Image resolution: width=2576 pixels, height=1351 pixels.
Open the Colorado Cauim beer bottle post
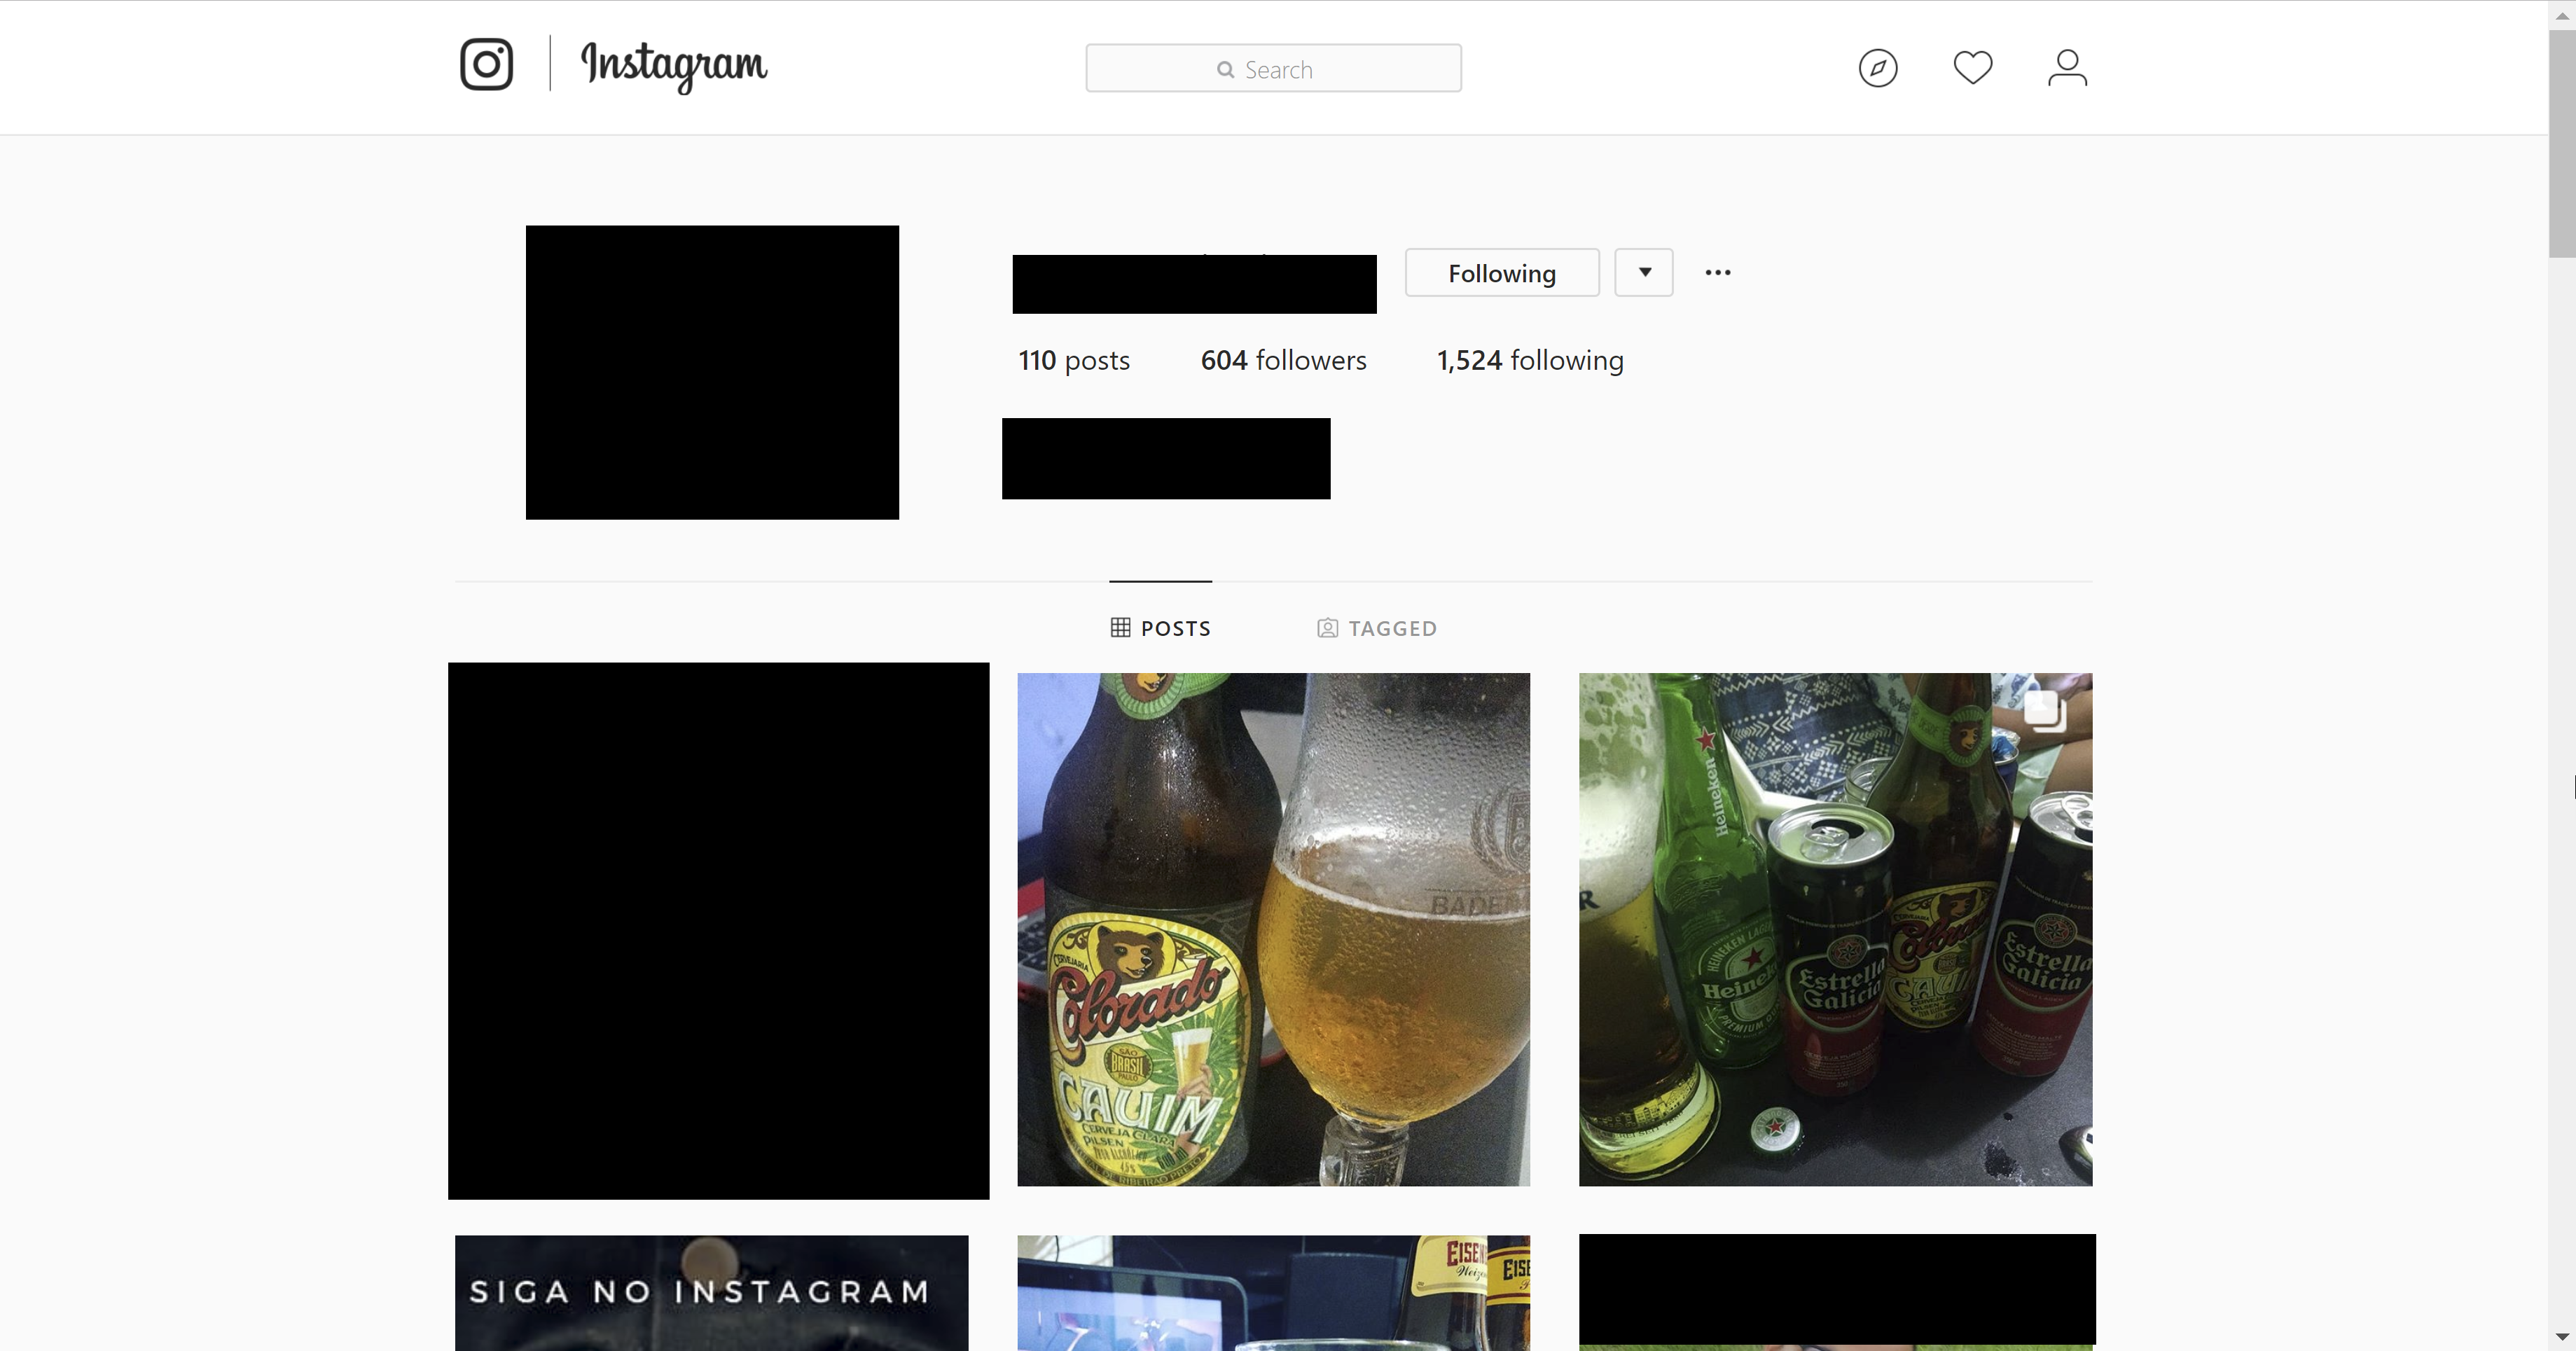1273,930
